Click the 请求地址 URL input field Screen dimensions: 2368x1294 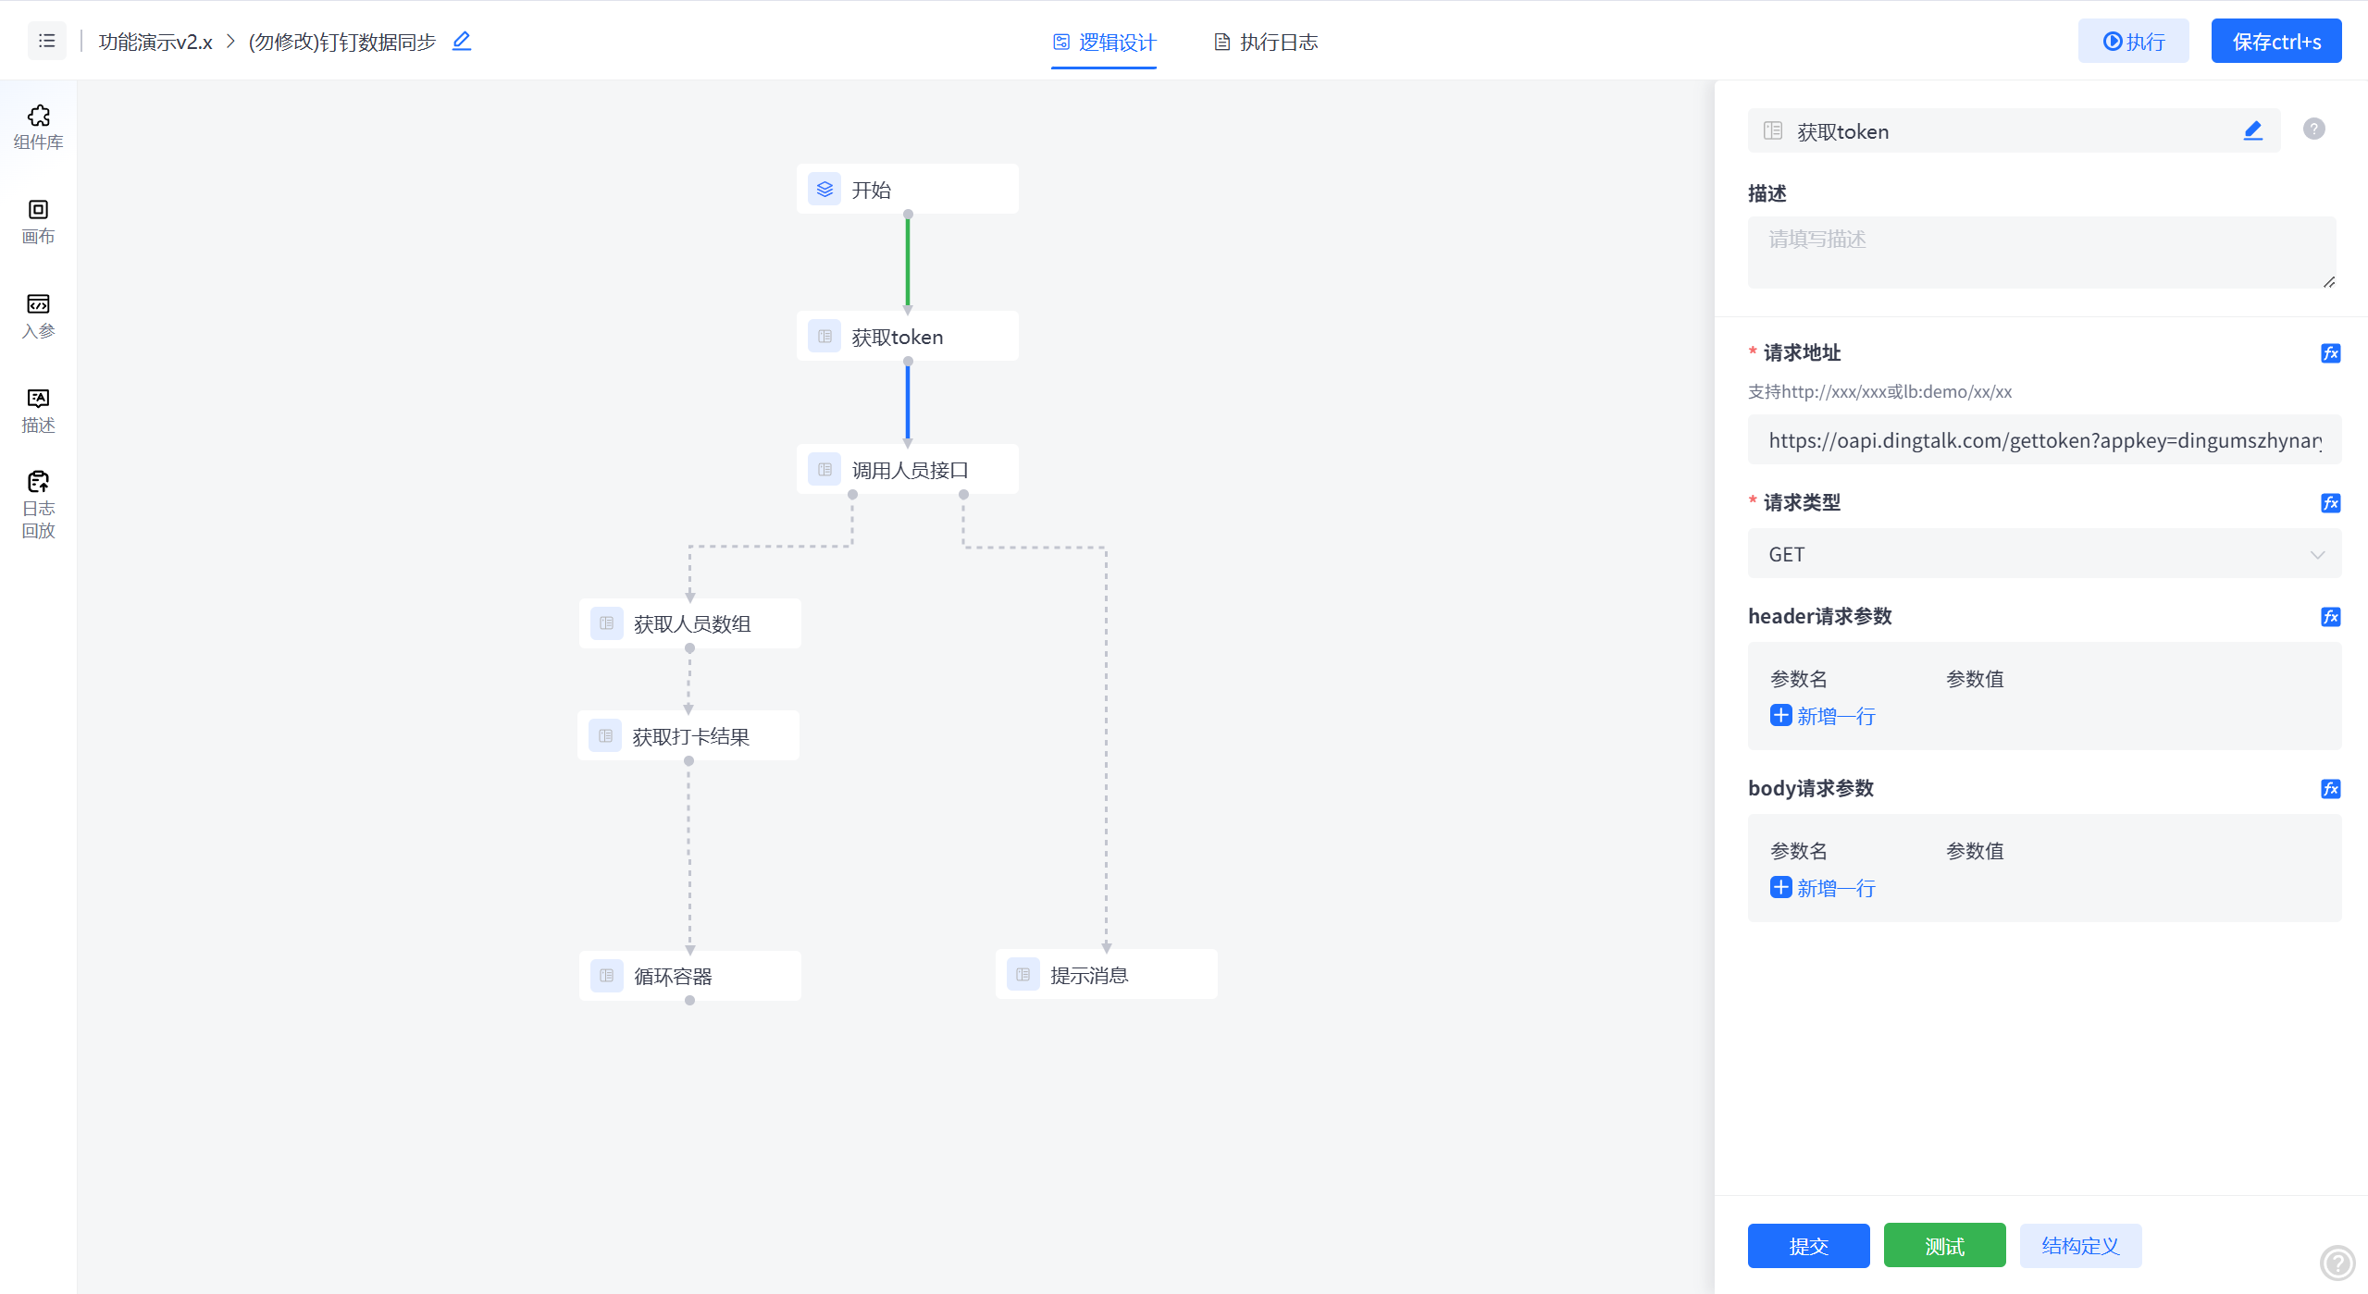[x=2043, y=440]
